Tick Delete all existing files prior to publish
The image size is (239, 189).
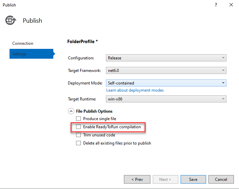(78, 143)
